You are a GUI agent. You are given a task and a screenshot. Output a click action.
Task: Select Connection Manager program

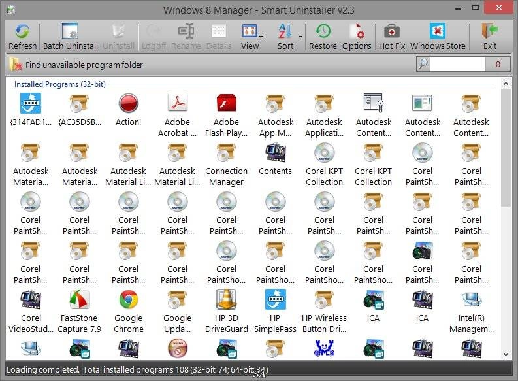pyautogui.click(x=226, y=165)
